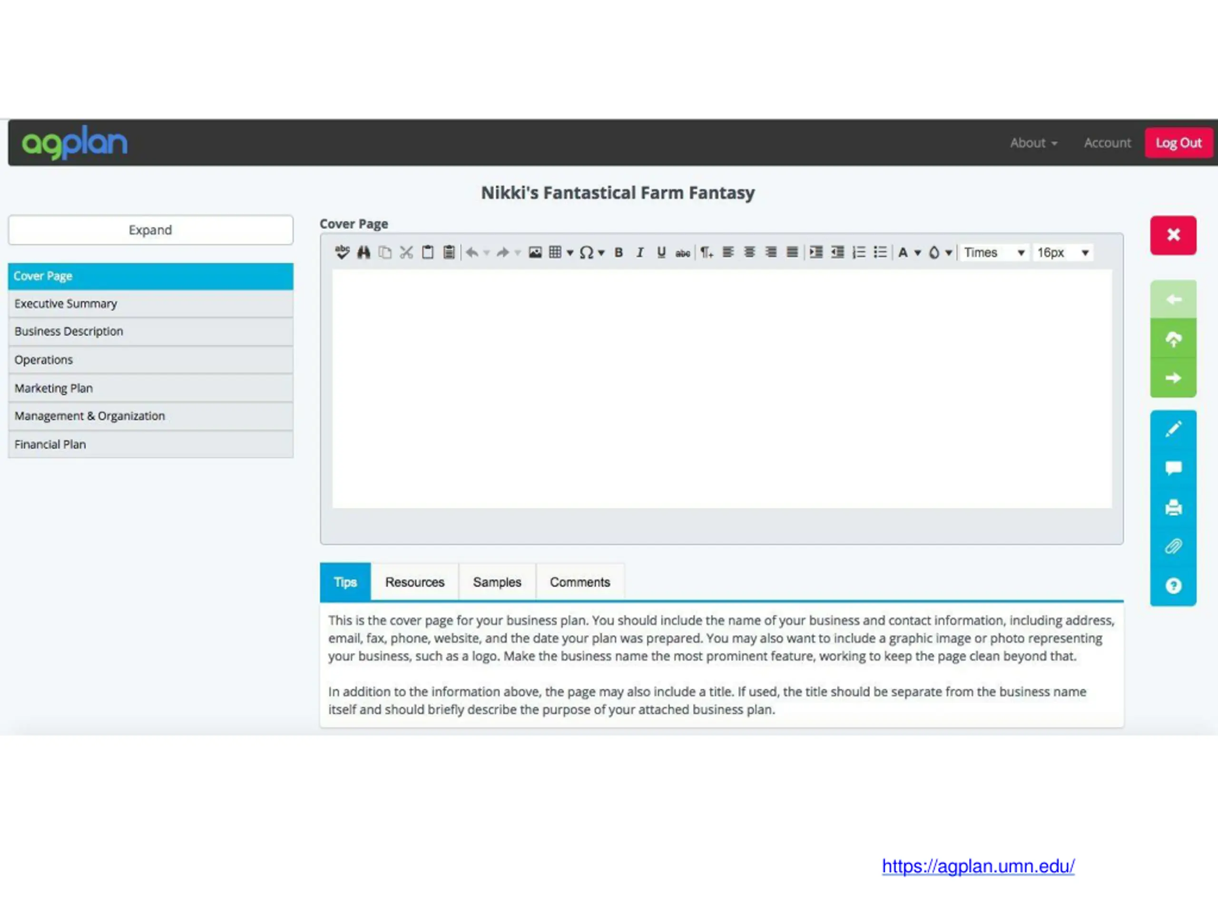This screenshot has width=1218, height=914.
Task: Insert an image using the image icon
Action: pyautogui.click(x=535, y=252)
